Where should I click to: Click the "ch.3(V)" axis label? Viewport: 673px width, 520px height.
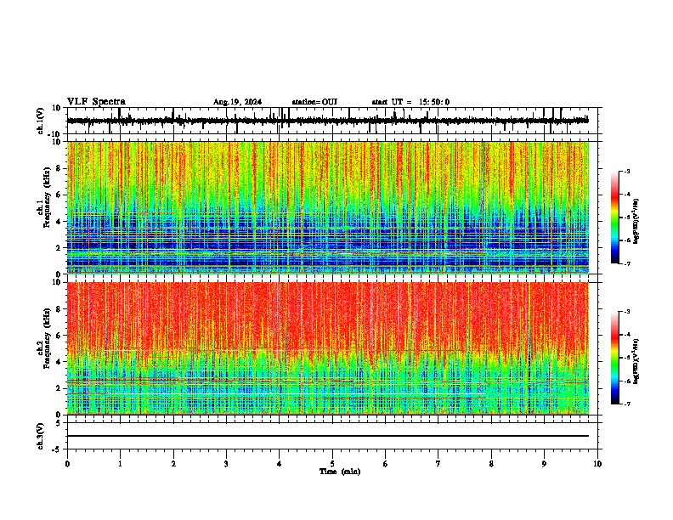pos(41,436)
